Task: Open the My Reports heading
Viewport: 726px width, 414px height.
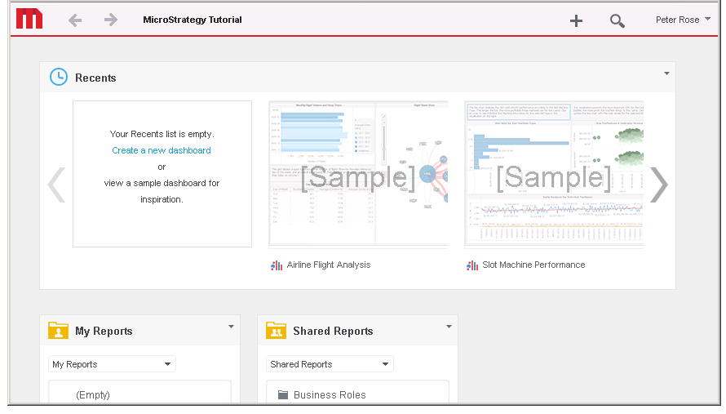Action: tap(104, 331)
